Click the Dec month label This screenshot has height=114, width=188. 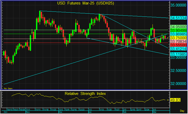click(x=61, y=112)
